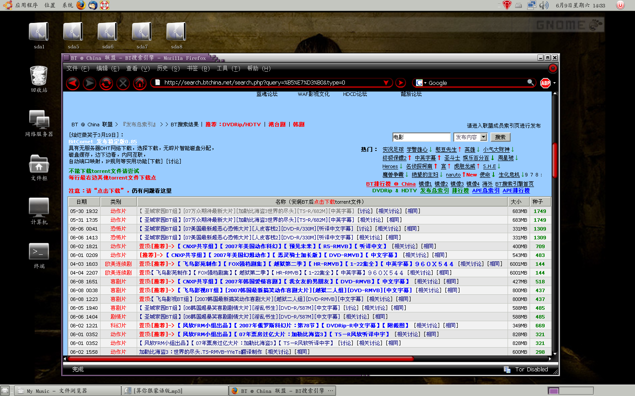Click the printer tray icon
This screenshot has width=635, height=396.
[x=519, y=5]
